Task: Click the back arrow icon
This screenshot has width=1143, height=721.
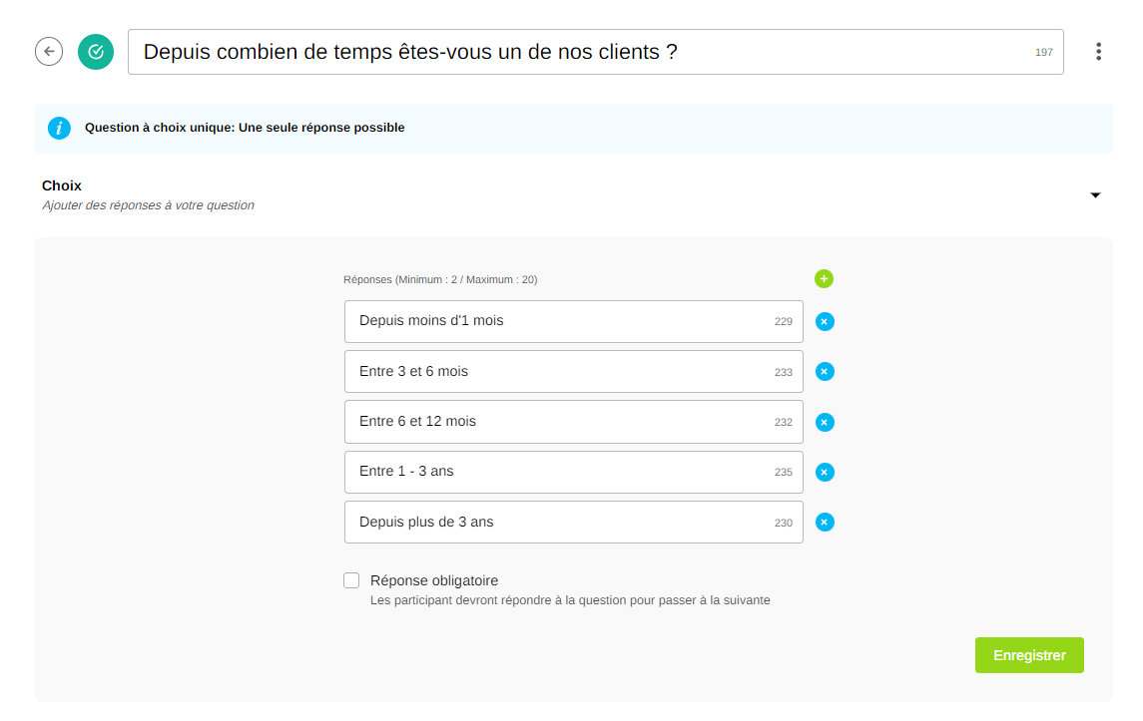Action: [49, 52]
